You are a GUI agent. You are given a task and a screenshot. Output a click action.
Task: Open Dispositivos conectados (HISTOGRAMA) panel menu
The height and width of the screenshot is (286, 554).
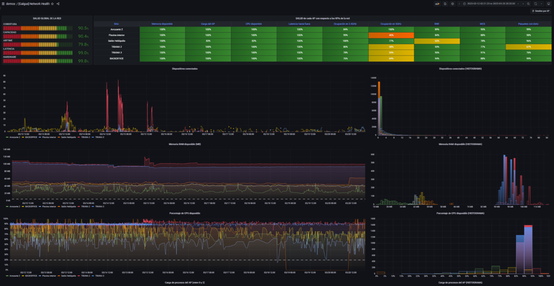[460, 69]
